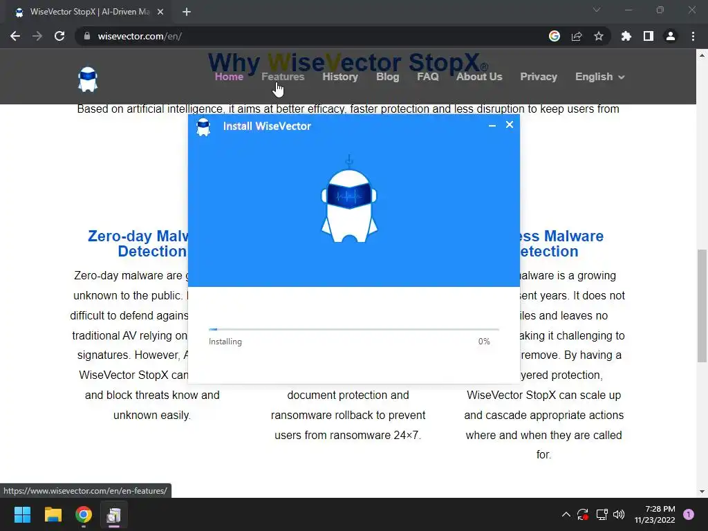Click the Zero-day Malware Detection heading
This screenshot has width=708, height=531.
tap(139, 243)
